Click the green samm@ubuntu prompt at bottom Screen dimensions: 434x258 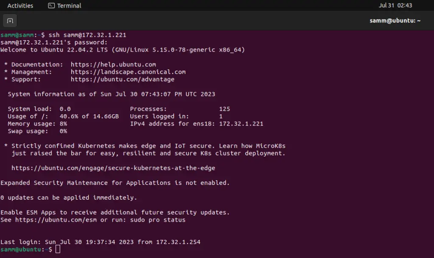[x=21, y=250]
